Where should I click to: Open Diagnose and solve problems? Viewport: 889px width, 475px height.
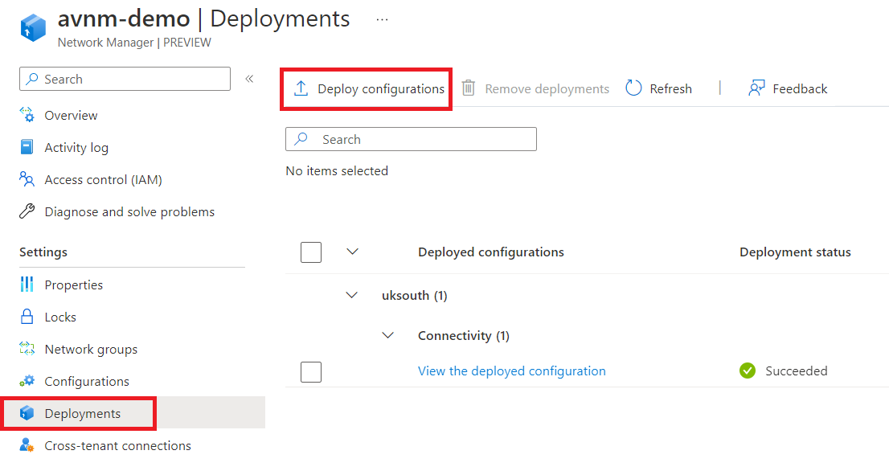point(129,212)
